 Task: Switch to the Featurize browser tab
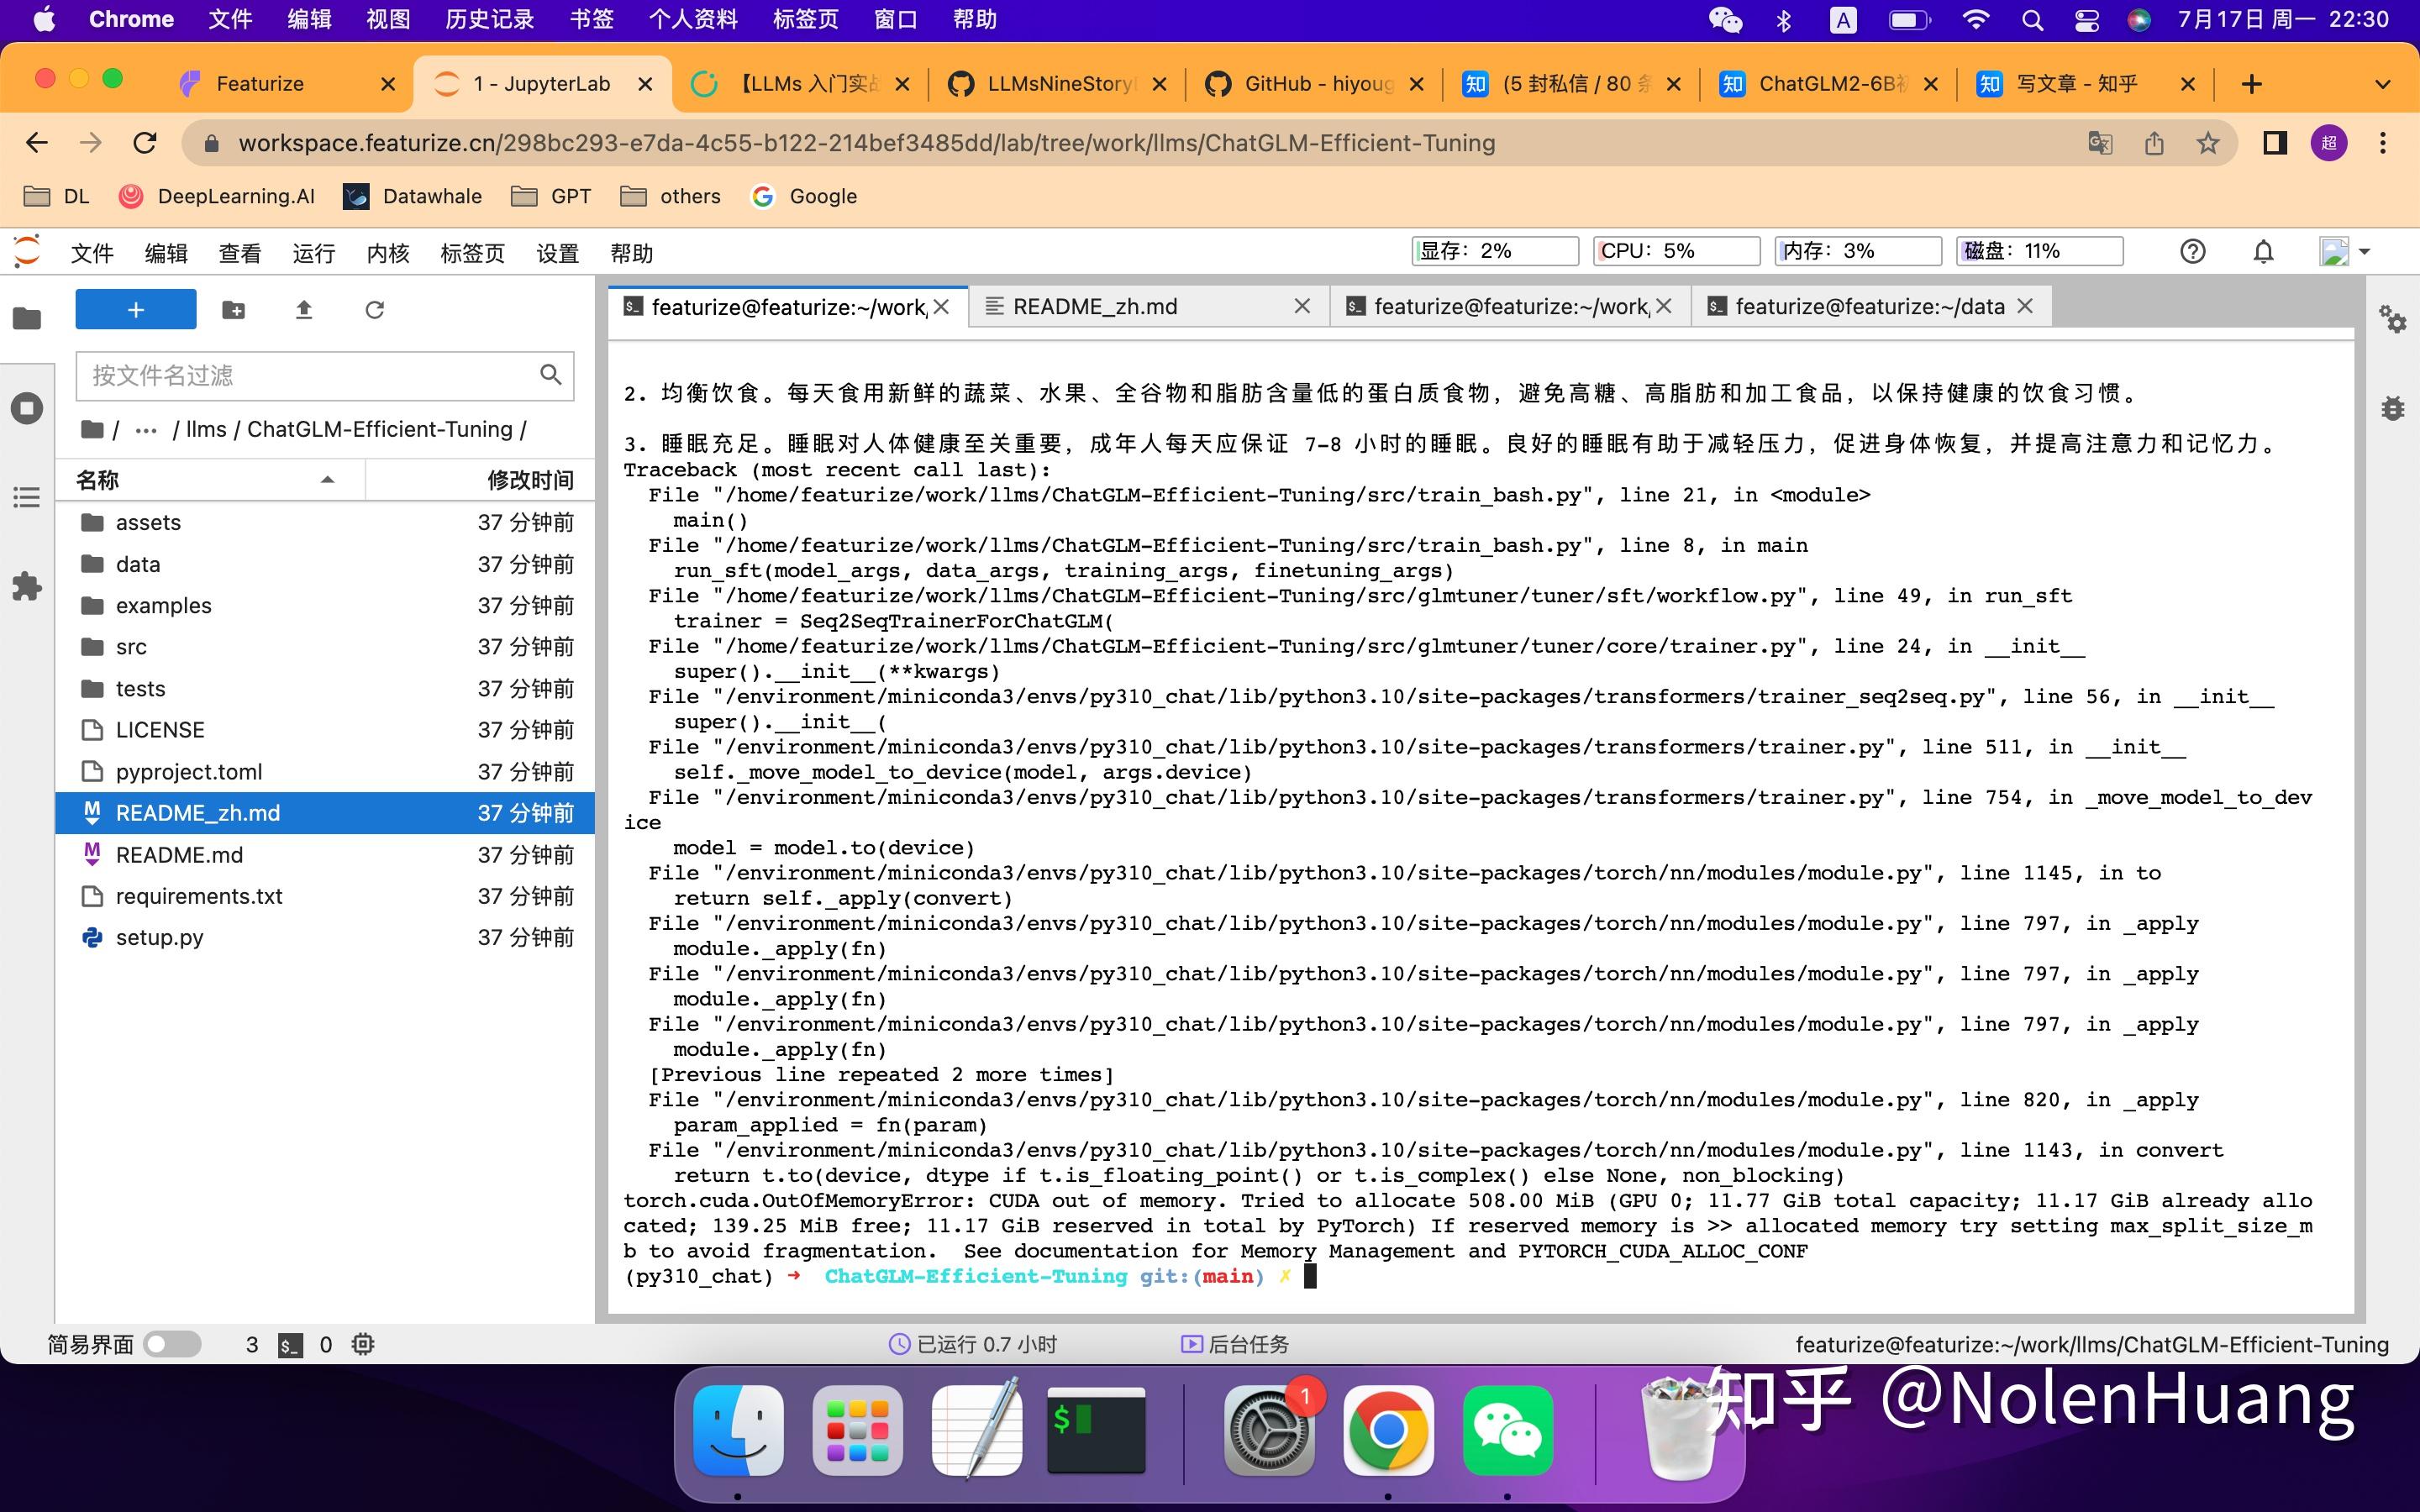pos(286,84)
